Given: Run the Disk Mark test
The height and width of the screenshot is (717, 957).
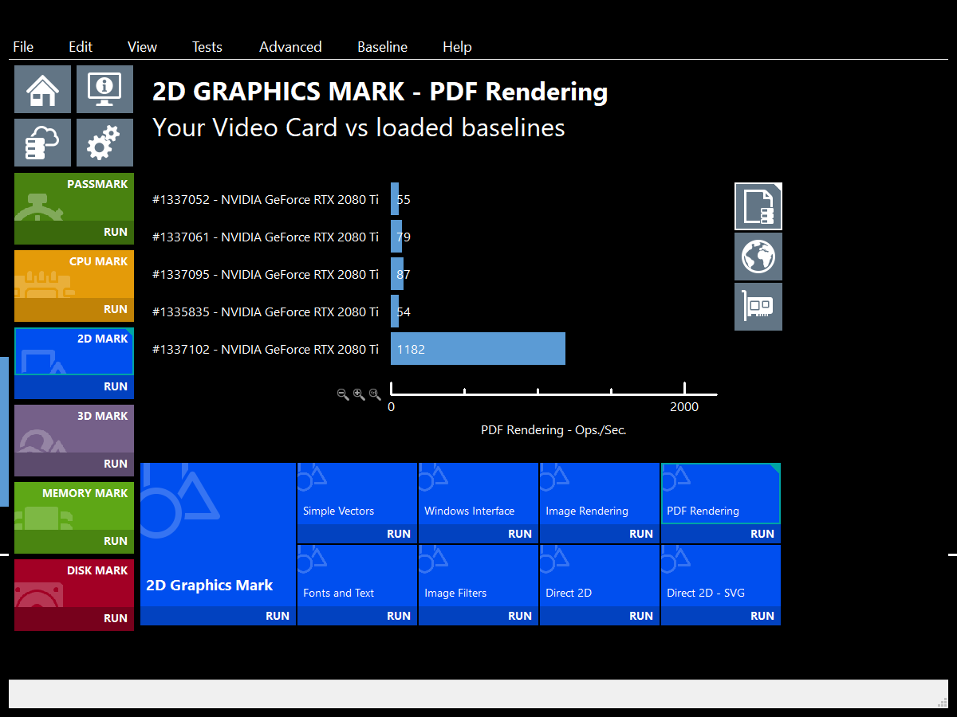Looking at the screenshot, I should point(74,619).
